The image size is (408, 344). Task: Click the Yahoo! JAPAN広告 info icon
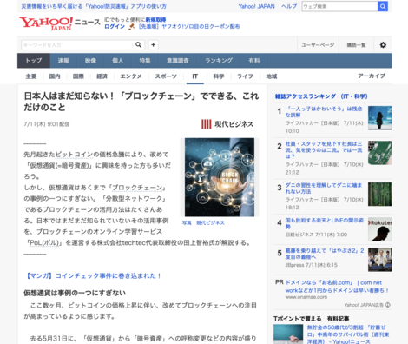pyautogui.click(x=388, y=305)
